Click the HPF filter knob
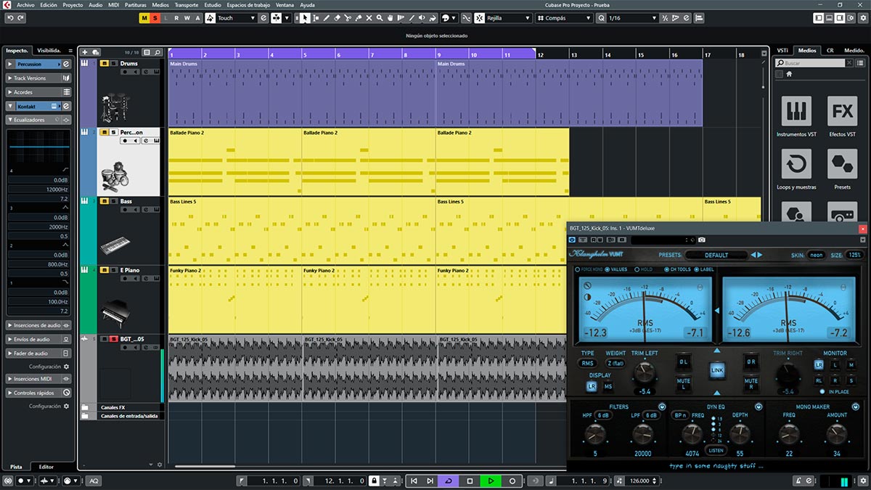This screenshot has width=871, height=490. coord(594,434)
